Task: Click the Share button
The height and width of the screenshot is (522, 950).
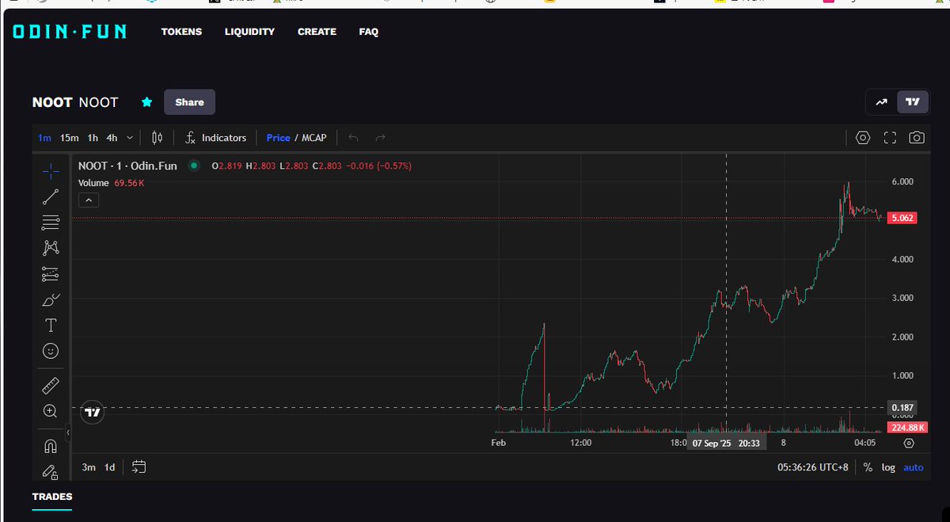Action: click(x=189, y=102)
